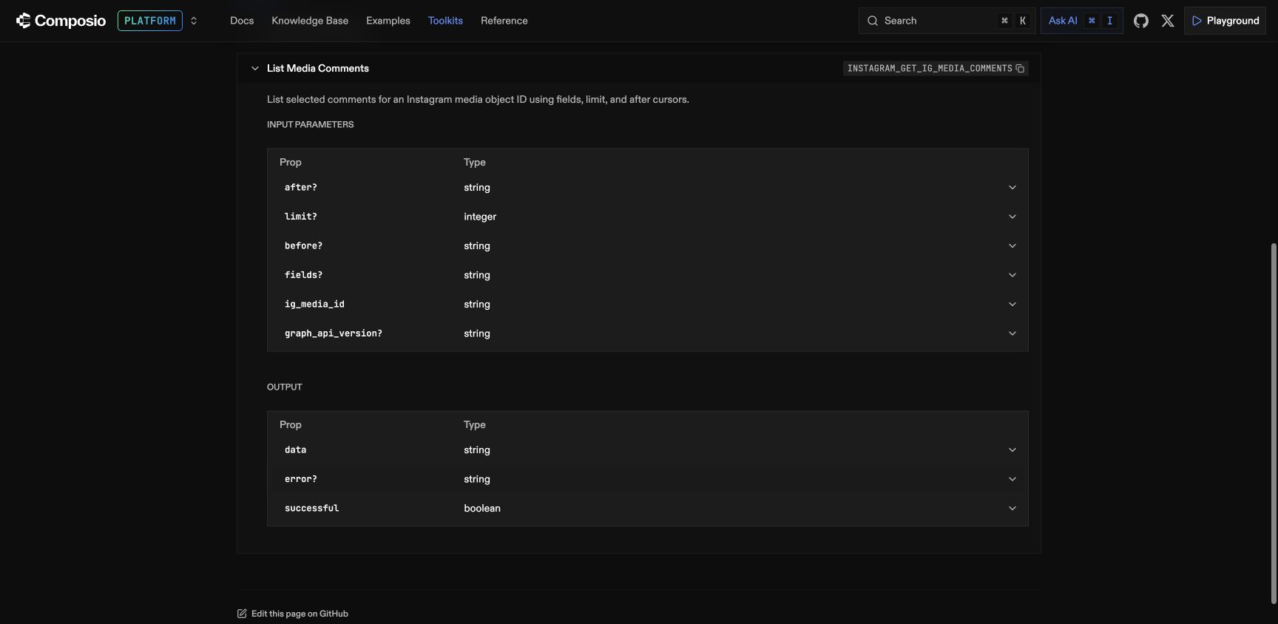Go to the Docs tab
The height and width of the screenshot is (624, 1278).
coord(242,21)
